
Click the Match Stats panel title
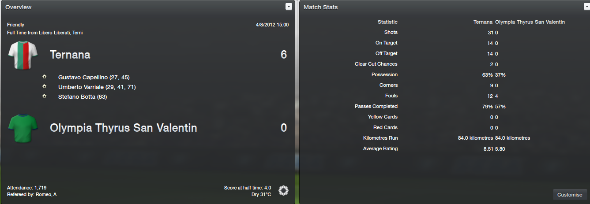(320, 7)
